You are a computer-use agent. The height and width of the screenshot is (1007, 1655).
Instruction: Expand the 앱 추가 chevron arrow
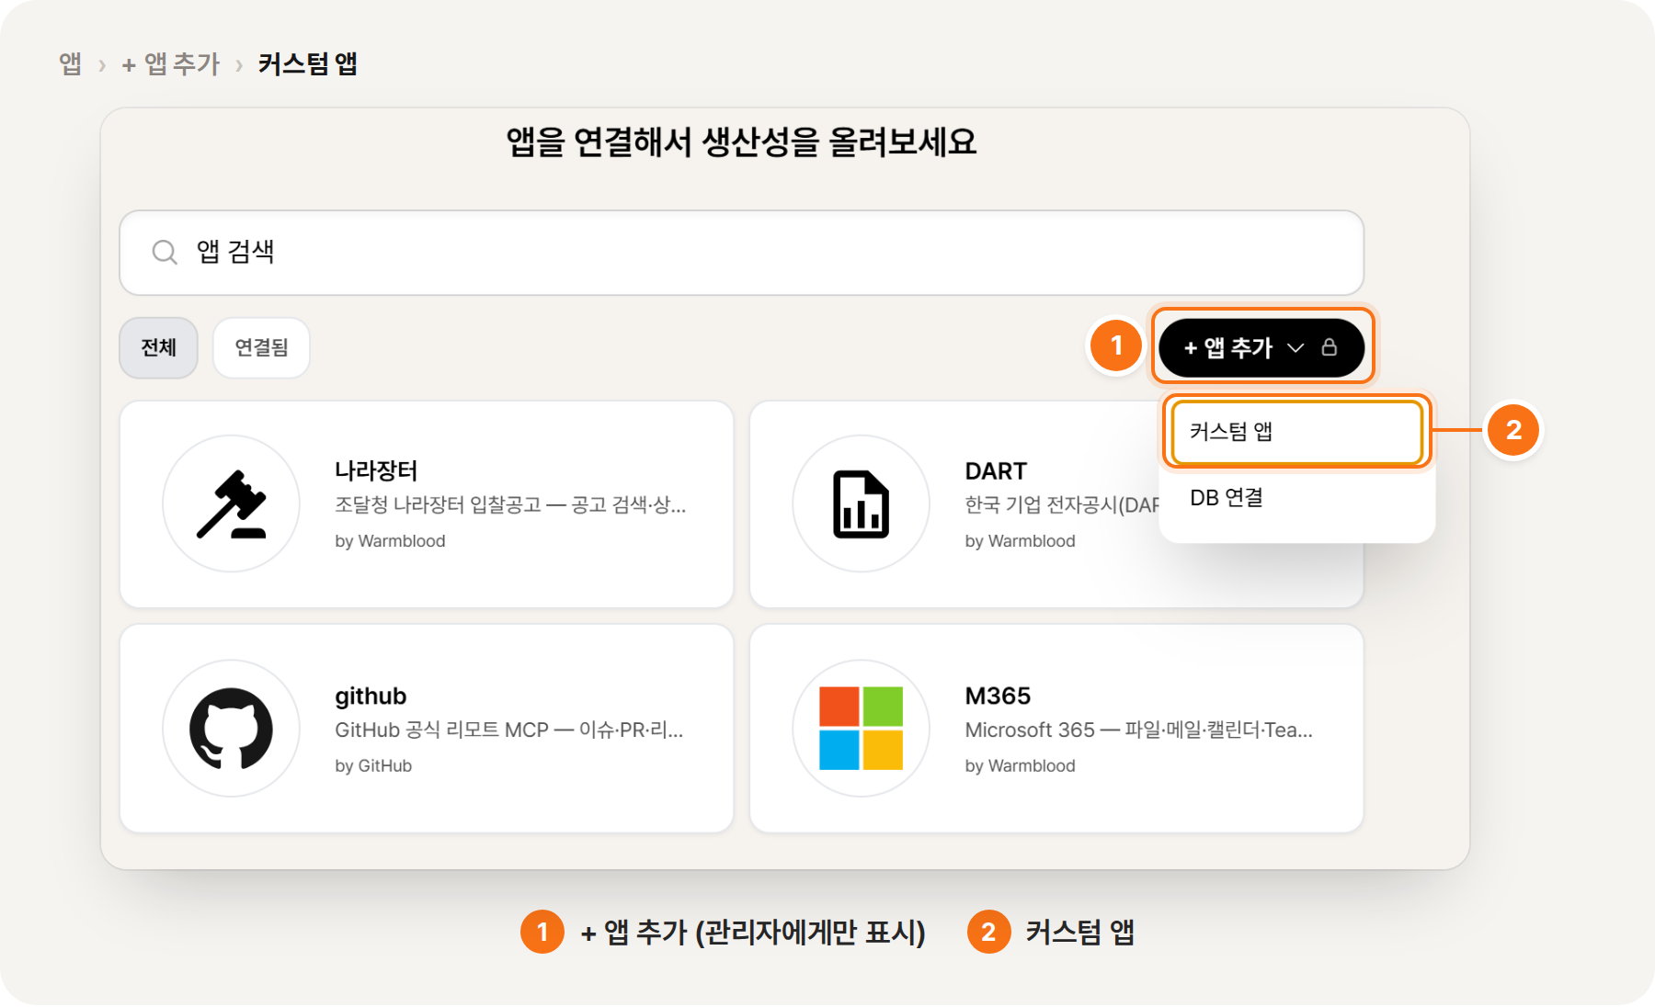click(1295, 347)
